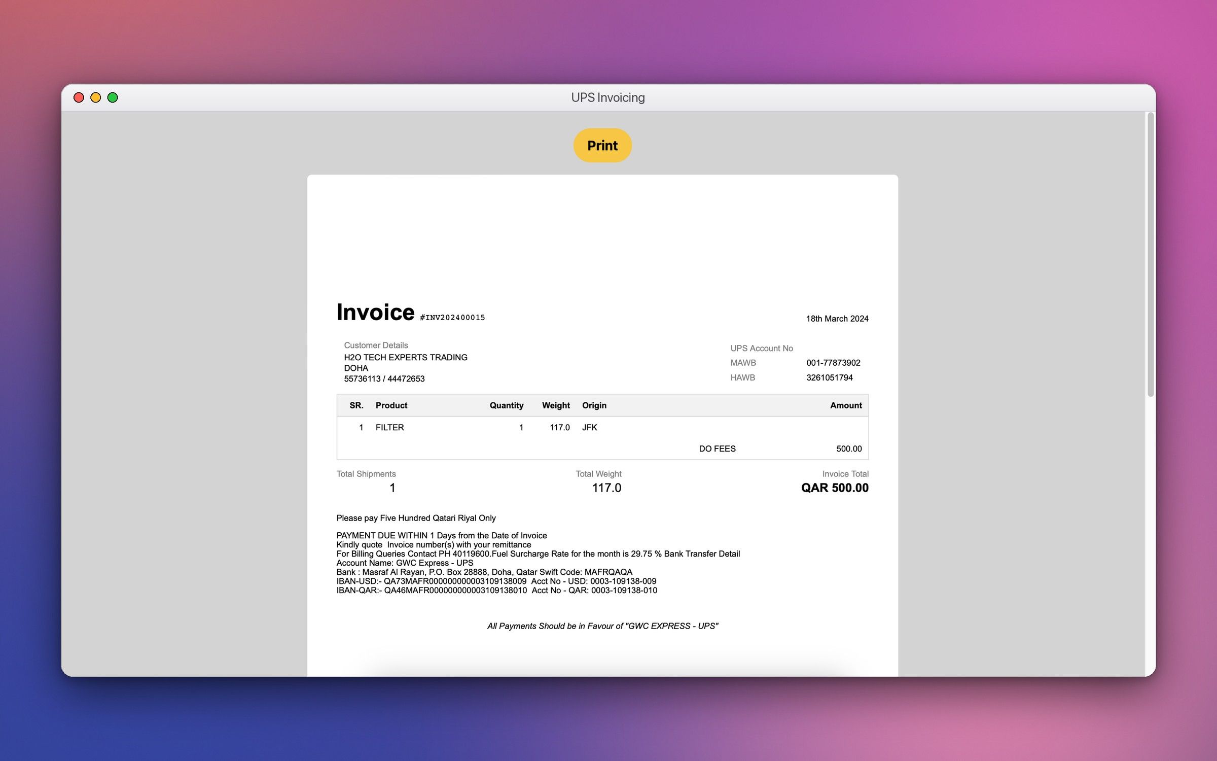The width and height of the screenshot is (1217, 761).
Task: Close the UPS Invoicing window
Action: (x=79, y=97)
